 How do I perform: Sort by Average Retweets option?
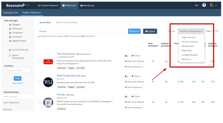(190, 55)
